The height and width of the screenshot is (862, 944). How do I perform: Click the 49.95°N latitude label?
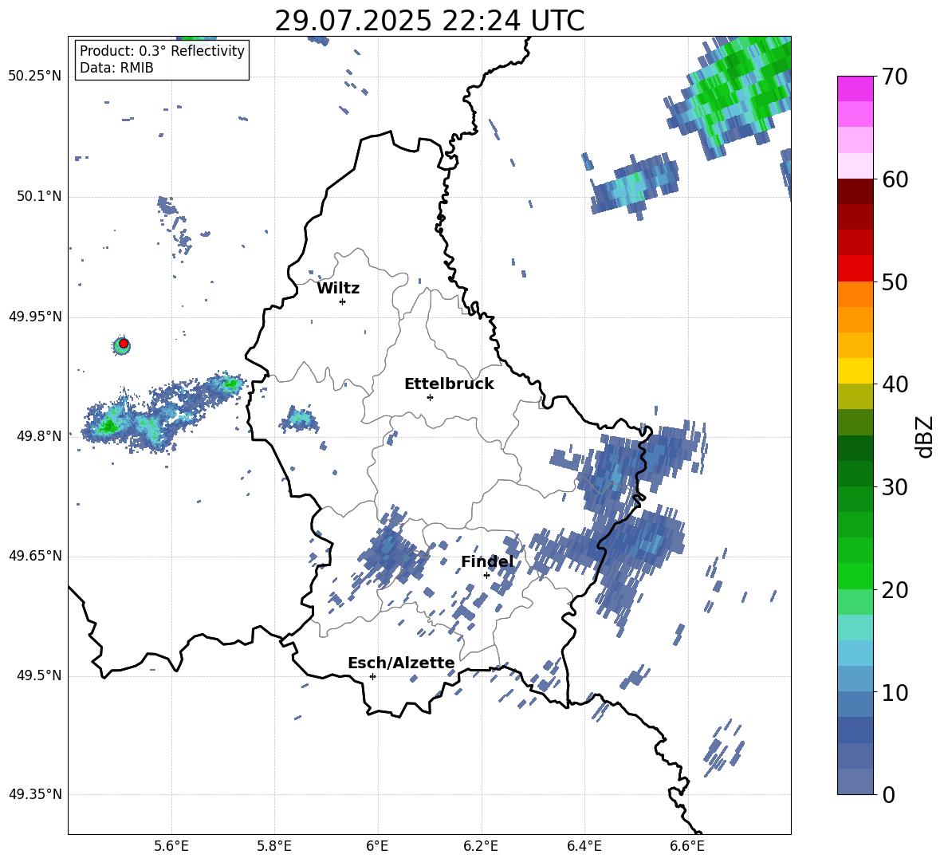point(35,317)
